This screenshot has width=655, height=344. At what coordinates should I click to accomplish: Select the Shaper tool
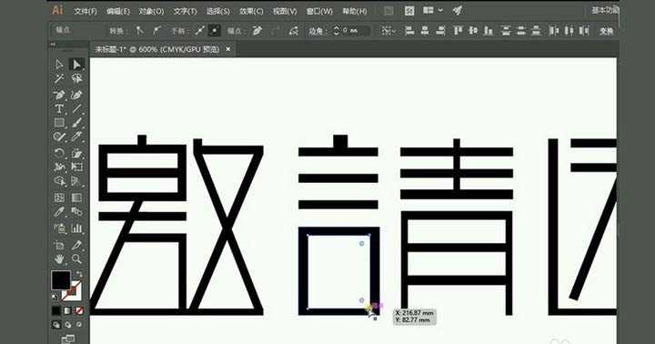click(59, 137)
